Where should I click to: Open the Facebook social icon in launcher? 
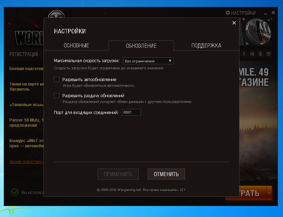(x=244, y=54)
